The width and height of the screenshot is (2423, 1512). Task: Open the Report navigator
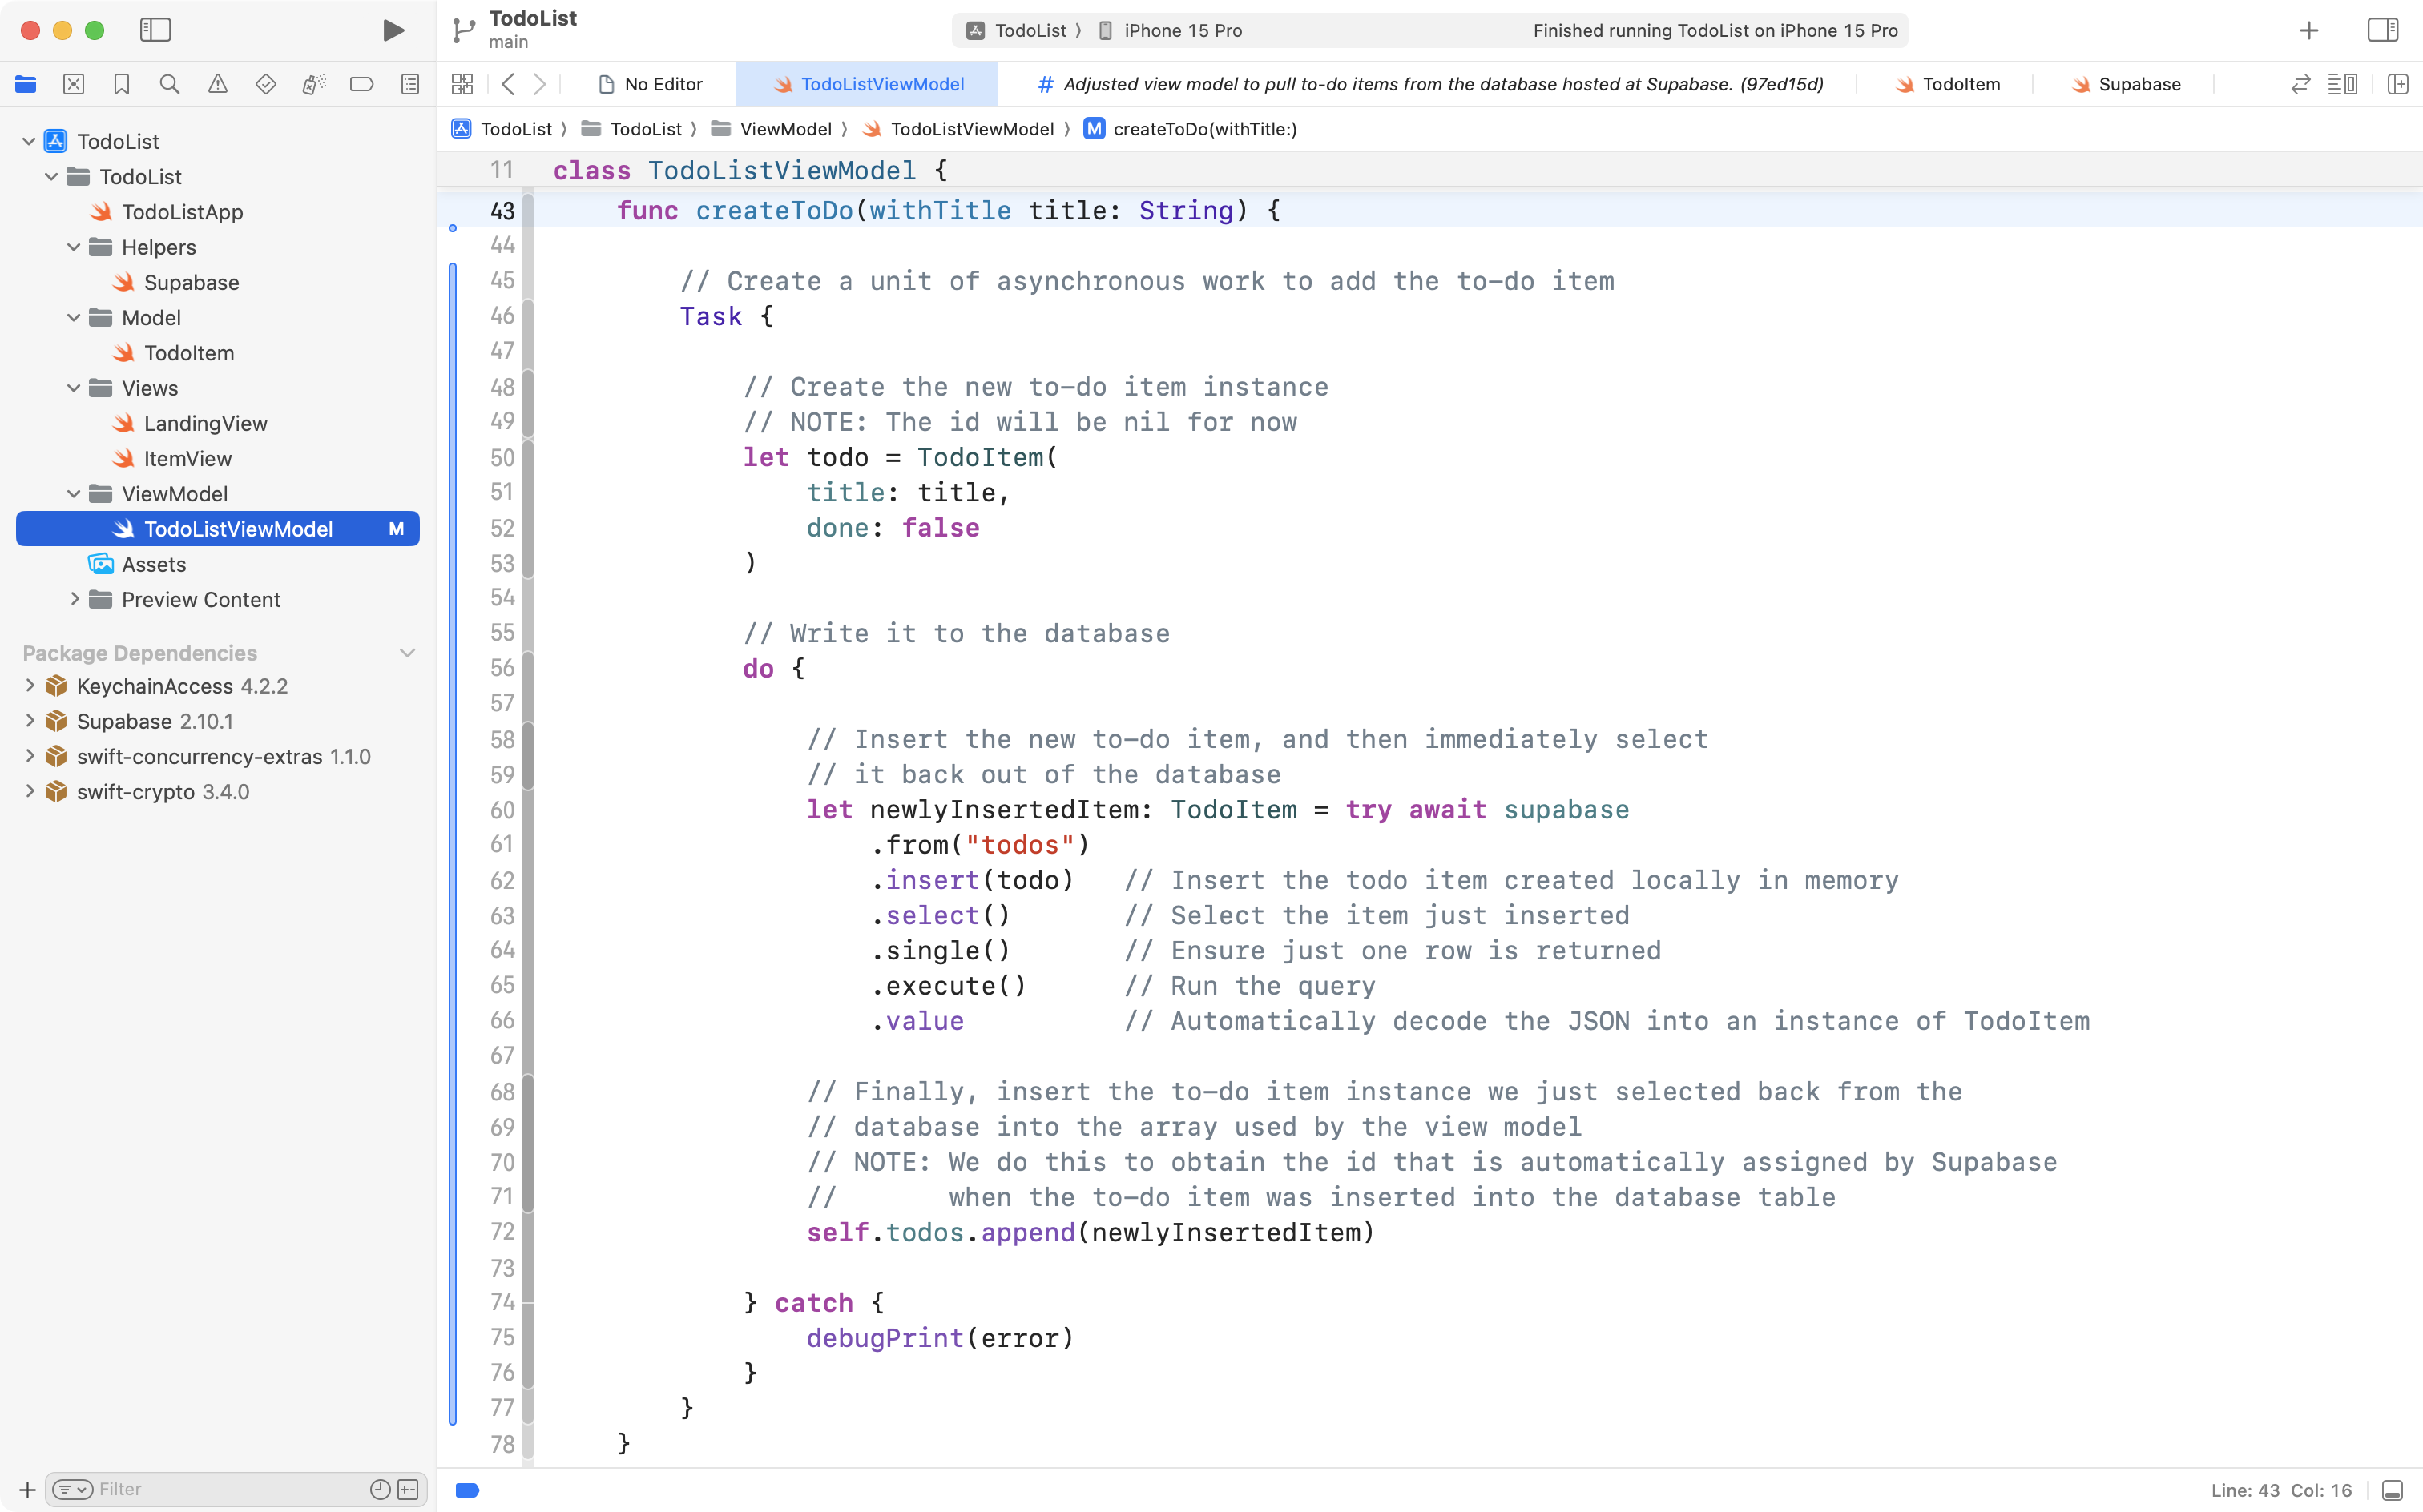(x=410, y=84)
